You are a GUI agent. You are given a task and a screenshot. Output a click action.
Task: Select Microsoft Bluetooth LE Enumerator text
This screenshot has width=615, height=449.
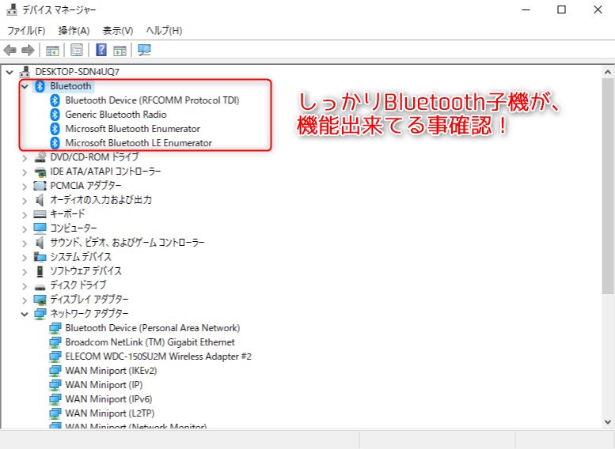[139, 143]
